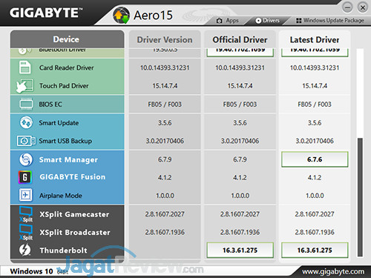Click Smart USB Backup driver version 3.0.20170406
The image size is (371, 278).
[x=165, y=141]
